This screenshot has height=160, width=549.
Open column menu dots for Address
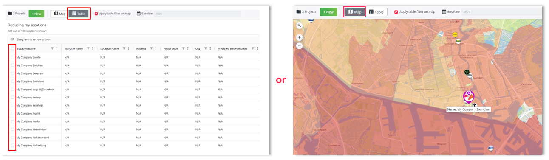point(156,48)
